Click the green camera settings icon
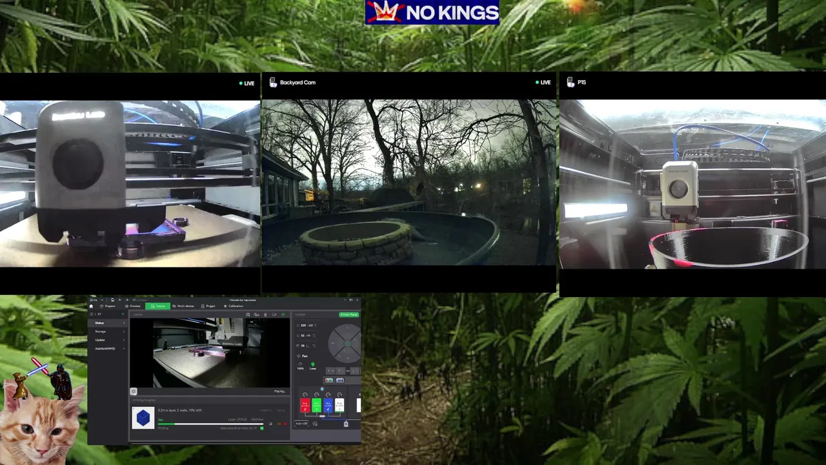This screenshot has width=826, height=465. (x=283, y=315)
